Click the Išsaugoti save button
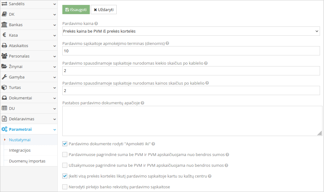 (76, 10)
